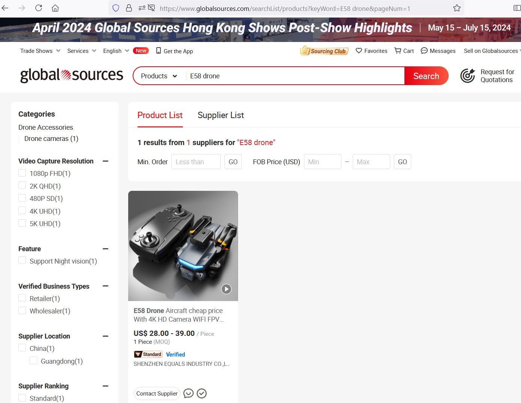Go to the browser home page icon
This screenshot has height=403, width=521.
(x=55, y=8)
